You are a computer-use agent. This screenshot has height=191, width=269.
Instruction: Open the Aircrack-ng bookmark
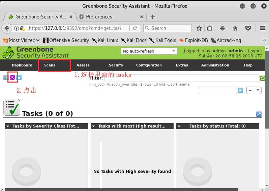(226, 40)
